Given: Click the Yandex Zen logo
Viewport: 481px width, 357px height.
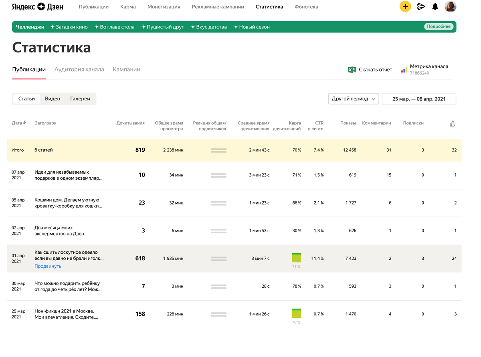Looking at the screenshot, I should click(x=37, y=7).
